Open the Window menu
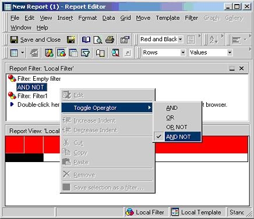This screenshot has height=219, width=254. [x=21, y=28]
